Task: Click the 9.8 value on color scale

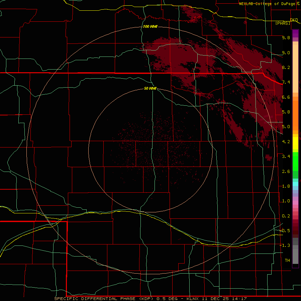Action: click(x=286, y=37)
